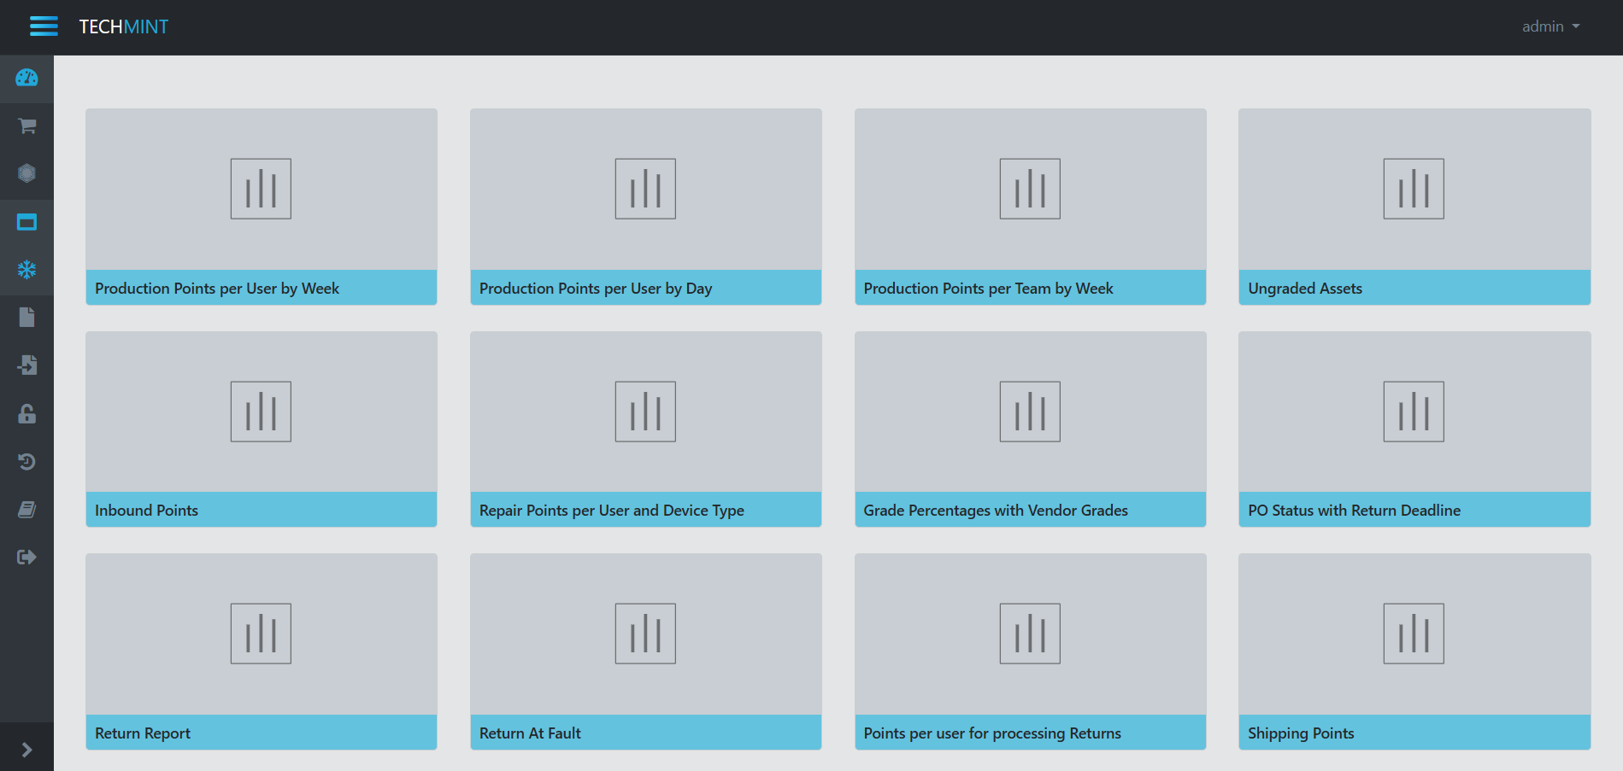The image size is (1623, 771).
Task: Click the file import arrow icon in sidebar
Action: tap(26, 365)
